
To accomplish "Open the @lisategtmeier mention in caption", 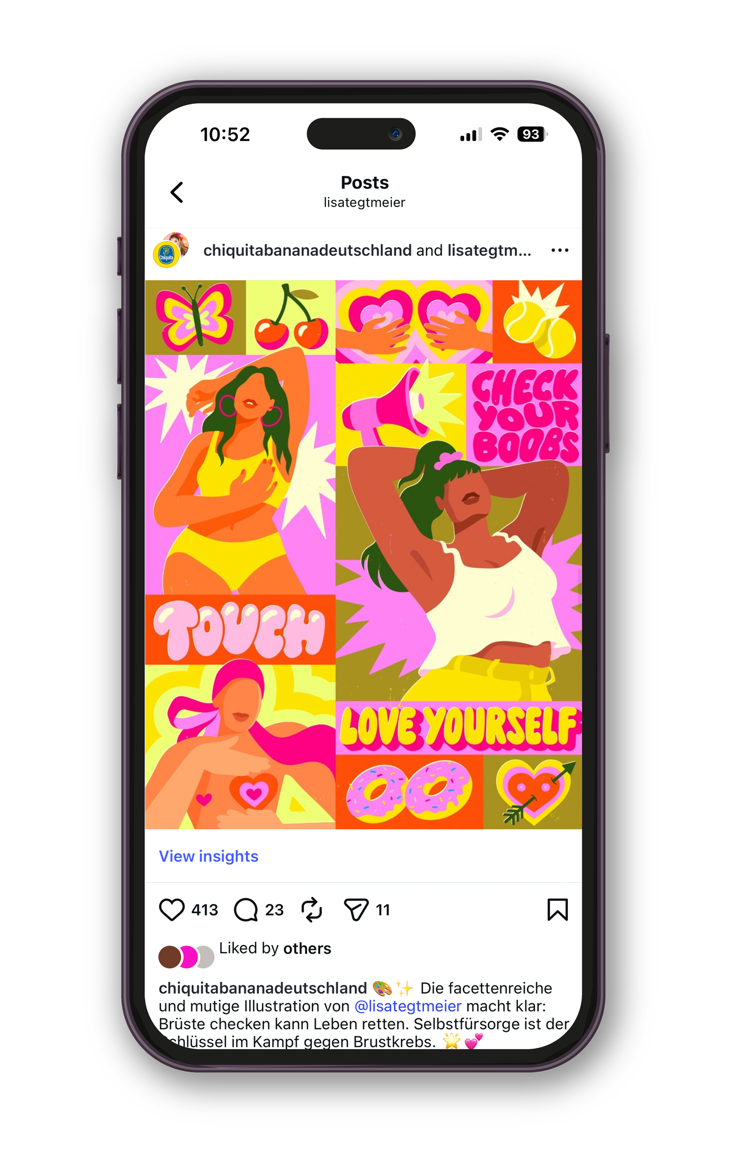I will tap(408, 1006).
